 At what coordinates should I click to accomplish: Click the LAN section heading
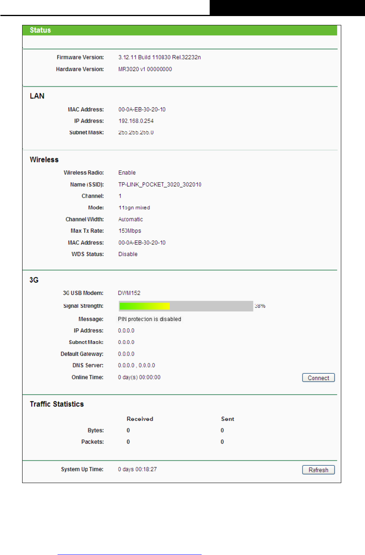37,96
